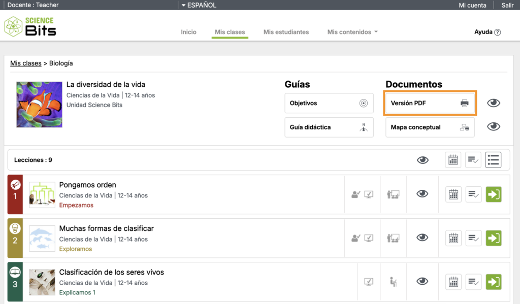
Task: Open the calendar icon in the Lecciones header
Action: 452,160
